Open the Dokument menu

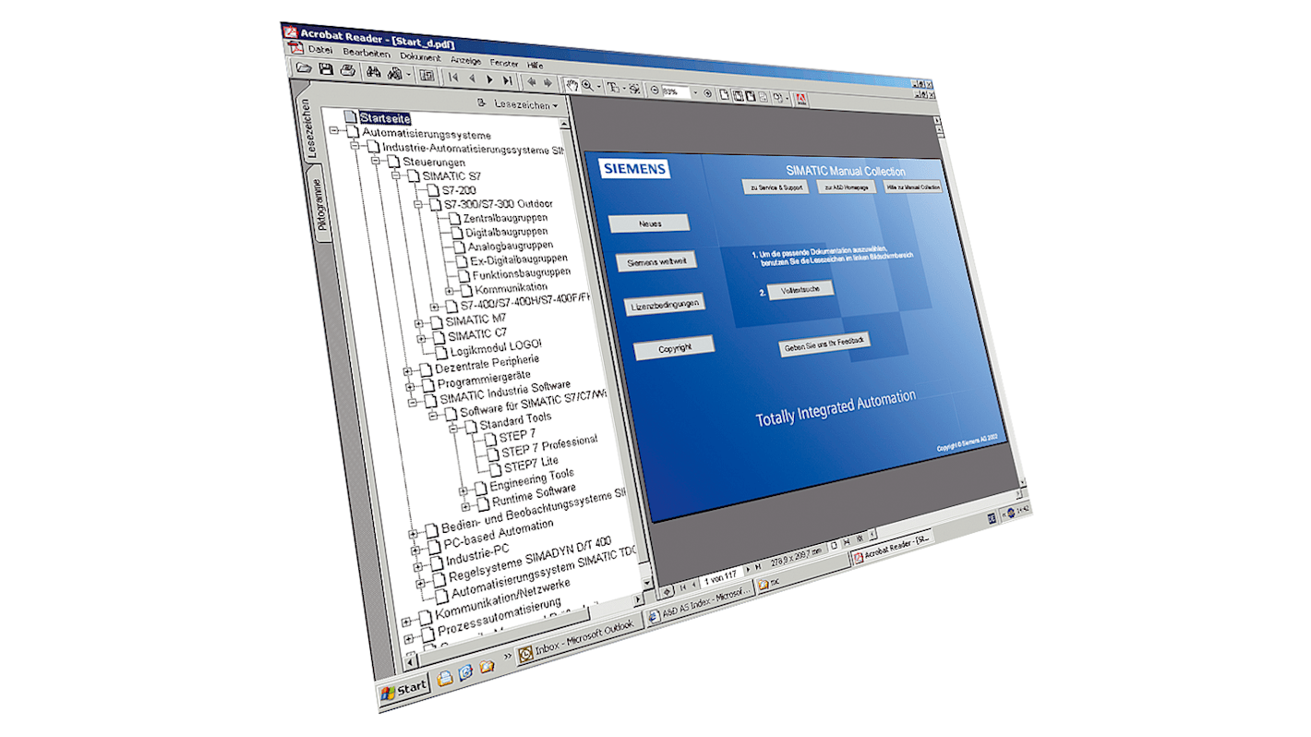click(421, 57)
